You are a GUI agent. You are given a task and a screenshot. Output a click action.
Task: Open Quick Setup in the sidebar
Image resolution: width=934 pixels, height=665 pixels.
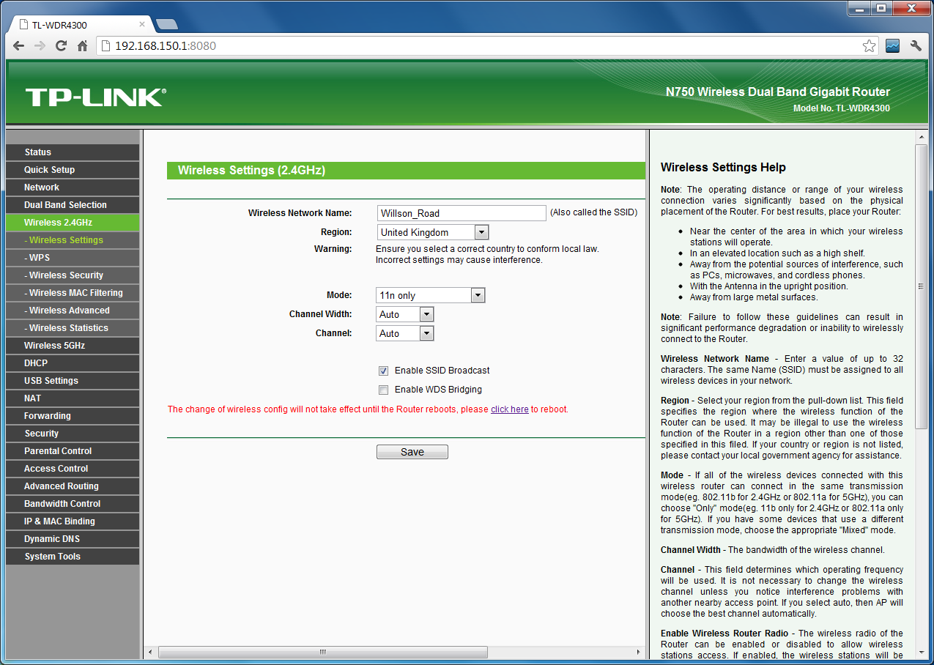coord(72,170)
